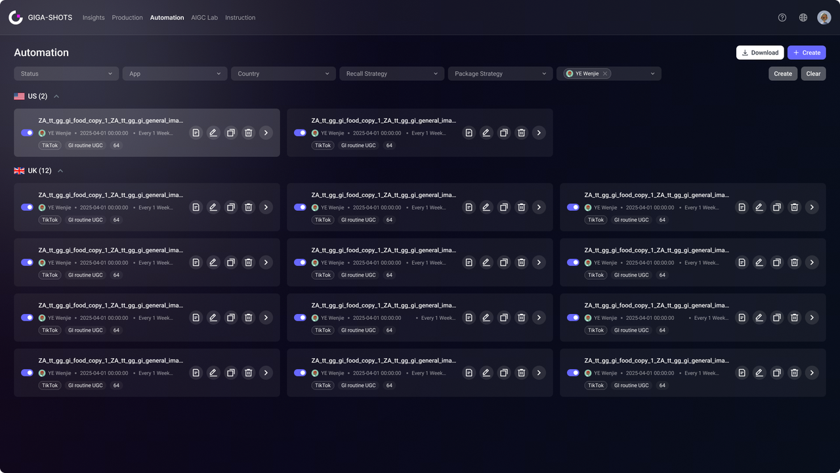
Task: Document icon on UK last-row middle card
Action: (469, 372)
